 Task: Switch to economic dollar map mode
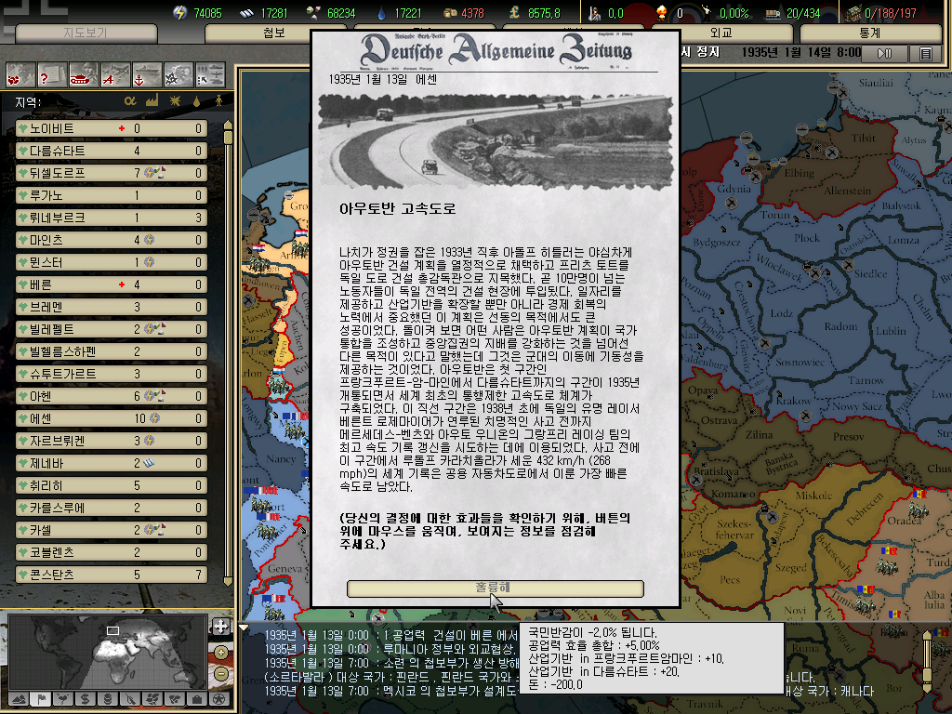[86, 699]
